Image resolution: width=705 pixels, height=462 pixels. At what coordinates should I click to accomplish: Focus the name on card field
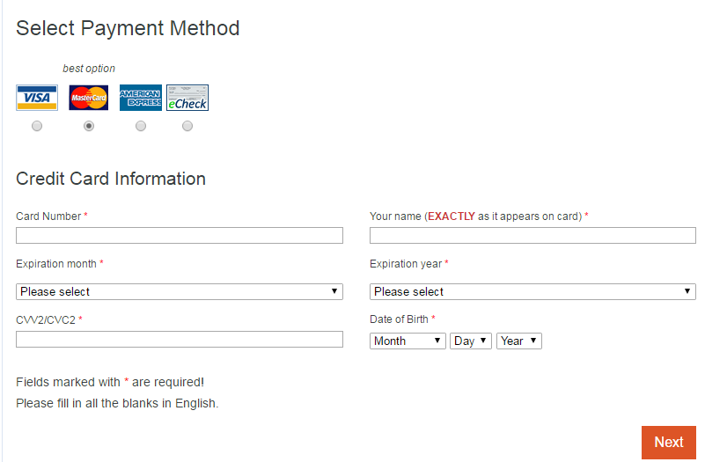pyautogui.click(x=532, y=236)
